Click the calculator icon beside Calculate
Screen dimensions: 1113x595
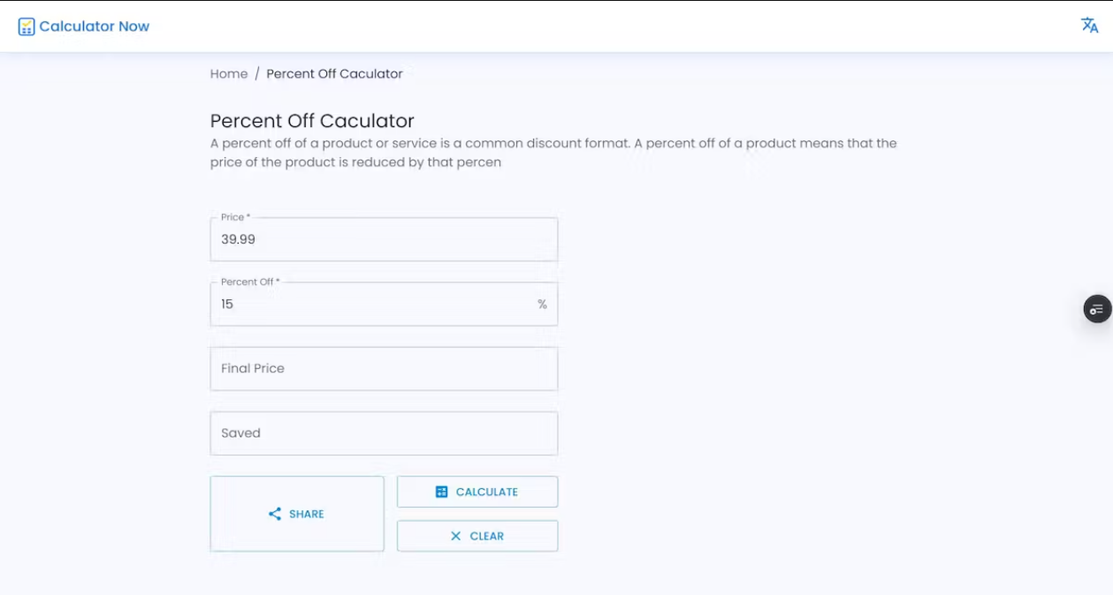pos(442,492)
